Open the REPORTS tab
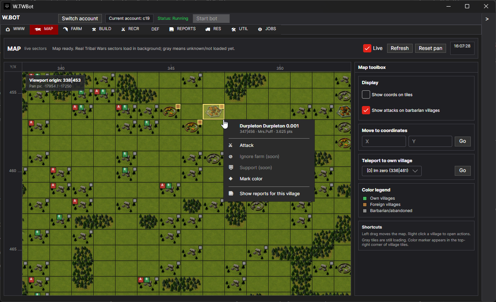Image resolution: width=496 pixels, height=302 pixels. [x=182, y=29]
